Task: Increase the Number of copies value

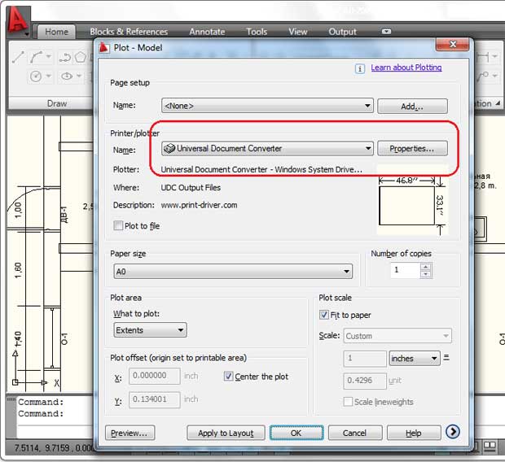Action: click(425, 267)
